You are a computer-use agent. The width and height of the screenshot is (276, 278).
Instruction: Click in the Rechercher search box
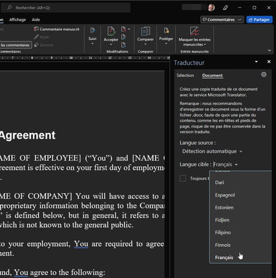(x=66, y=8)
